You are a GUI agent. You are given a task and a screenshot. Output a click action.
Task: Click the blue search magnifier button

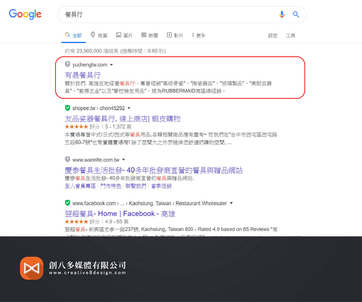click(x=296, y=14)
